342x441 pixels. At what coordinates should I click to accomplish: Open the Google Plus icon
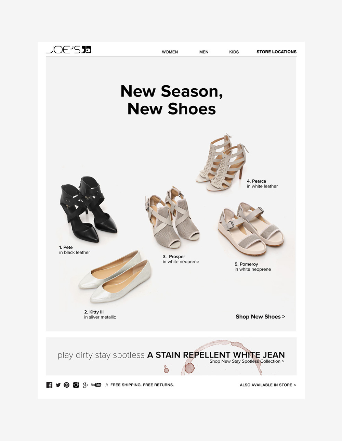(85, 385)
